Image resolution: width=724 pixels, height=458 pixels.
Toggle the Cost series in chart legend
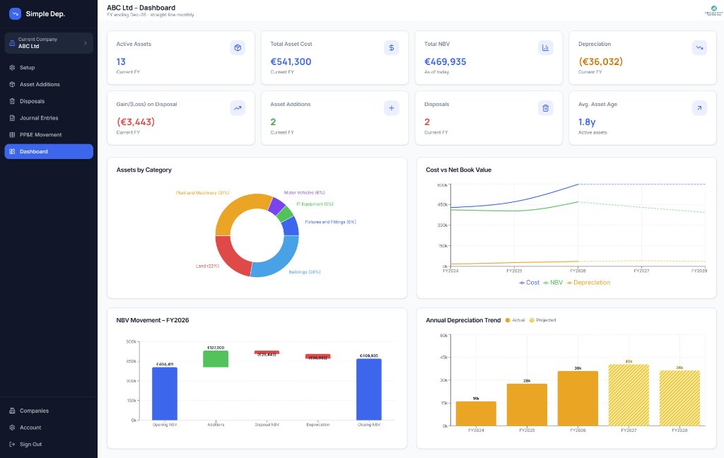tap(529, 283)
